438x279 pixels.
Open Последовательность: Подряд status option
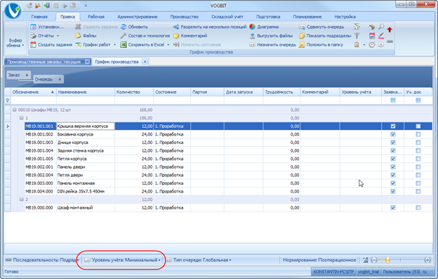click(42, 260)
